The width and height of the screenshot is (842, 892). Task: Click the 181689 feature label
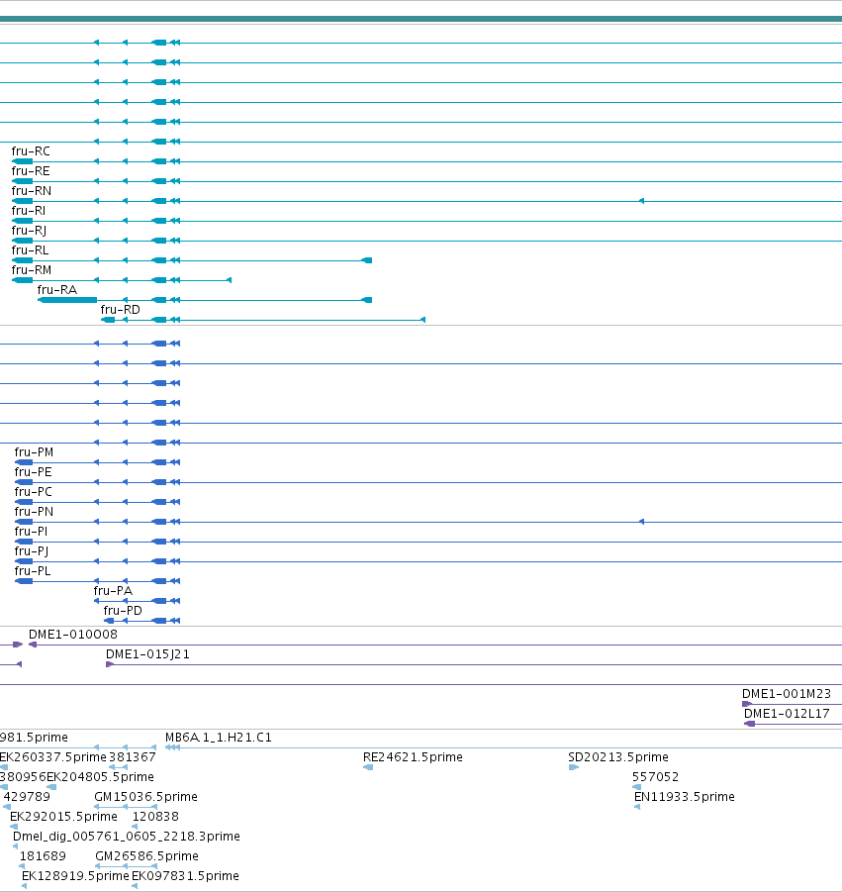tap(43, 856)
